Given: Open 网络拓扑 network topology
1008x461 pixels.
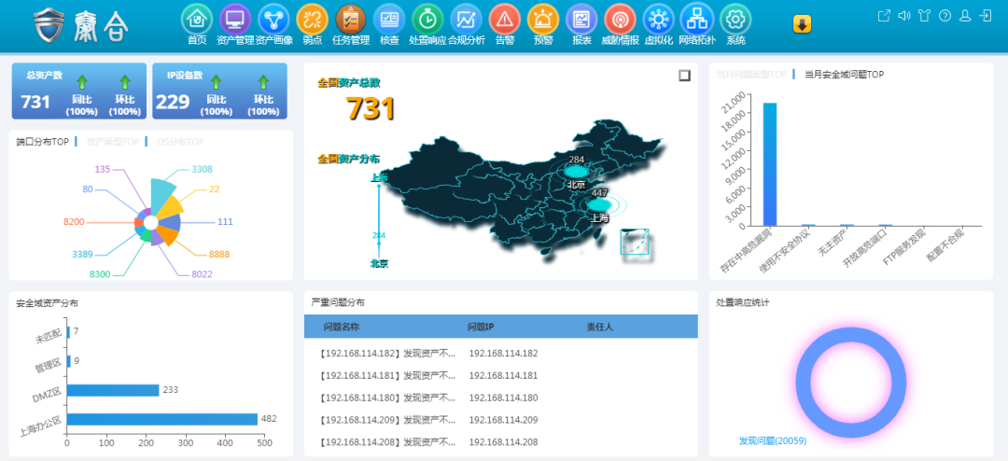Looking at the screenshot, I should point(696,19).
